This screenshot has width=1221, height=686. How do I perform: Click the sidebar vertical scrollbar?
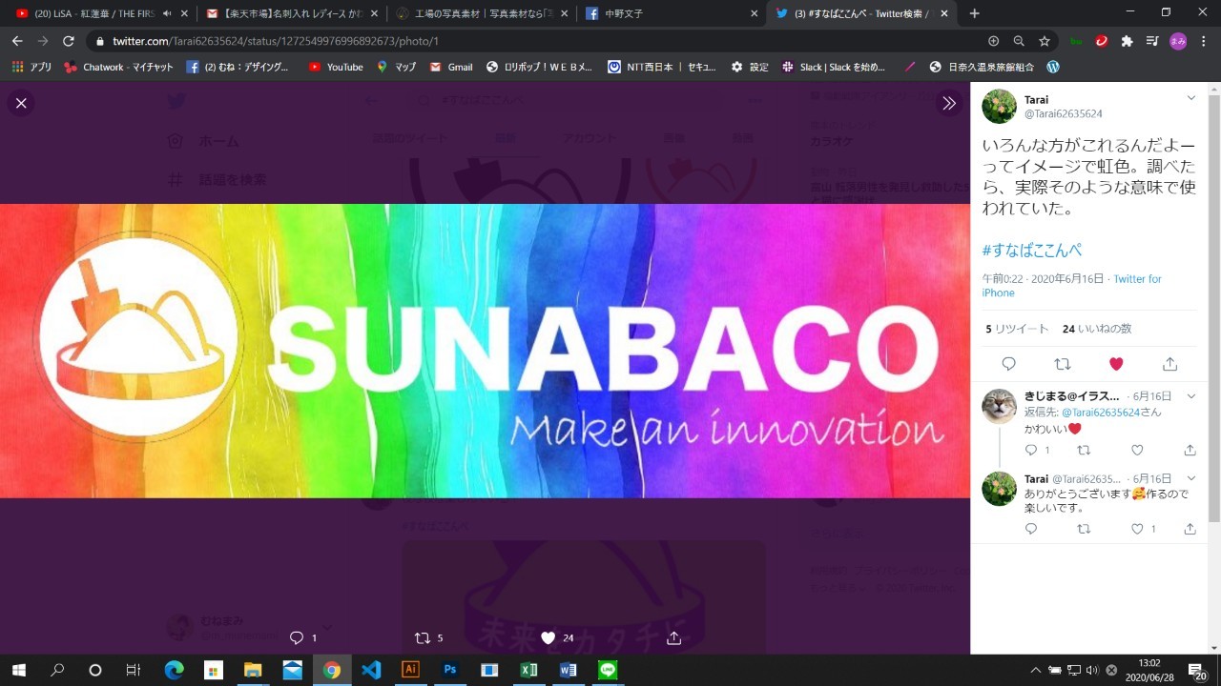click(x=1214, y=307)
